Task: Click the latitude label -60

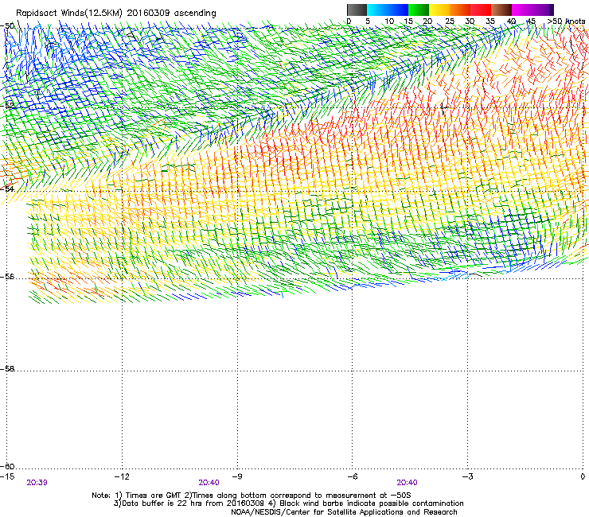Action: pos(7,467)
